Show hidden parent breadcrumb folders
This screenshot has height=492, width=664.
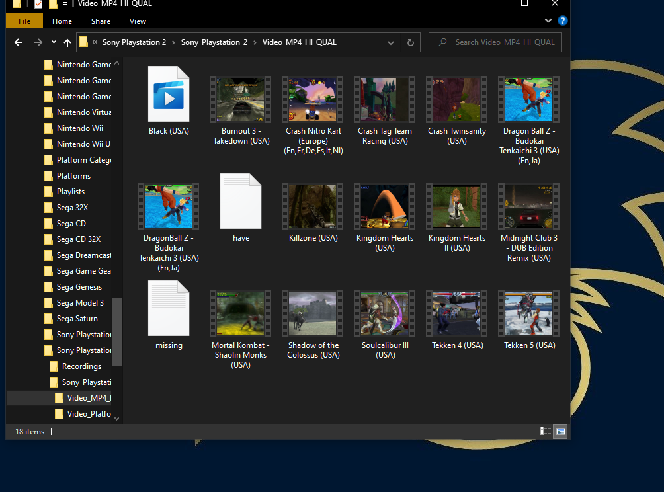(95, 42)
